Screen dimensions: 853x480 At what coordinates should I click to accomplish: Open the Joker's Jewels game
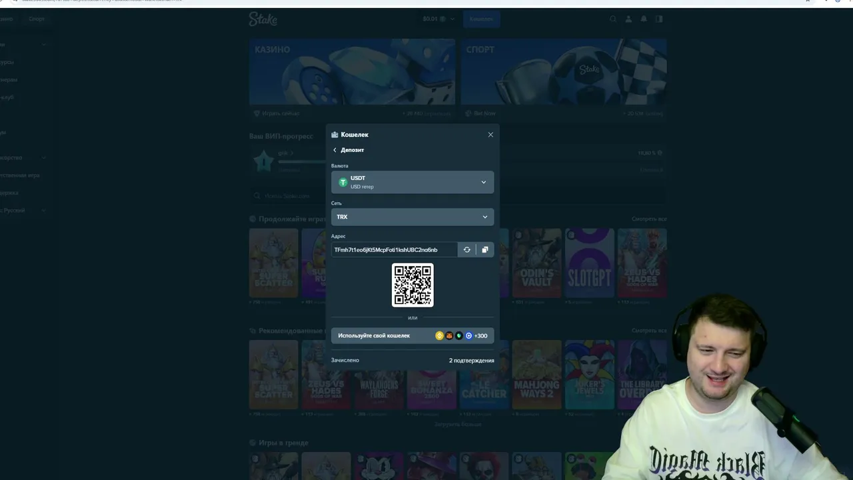pyautogui.click(x=590, y=374)
